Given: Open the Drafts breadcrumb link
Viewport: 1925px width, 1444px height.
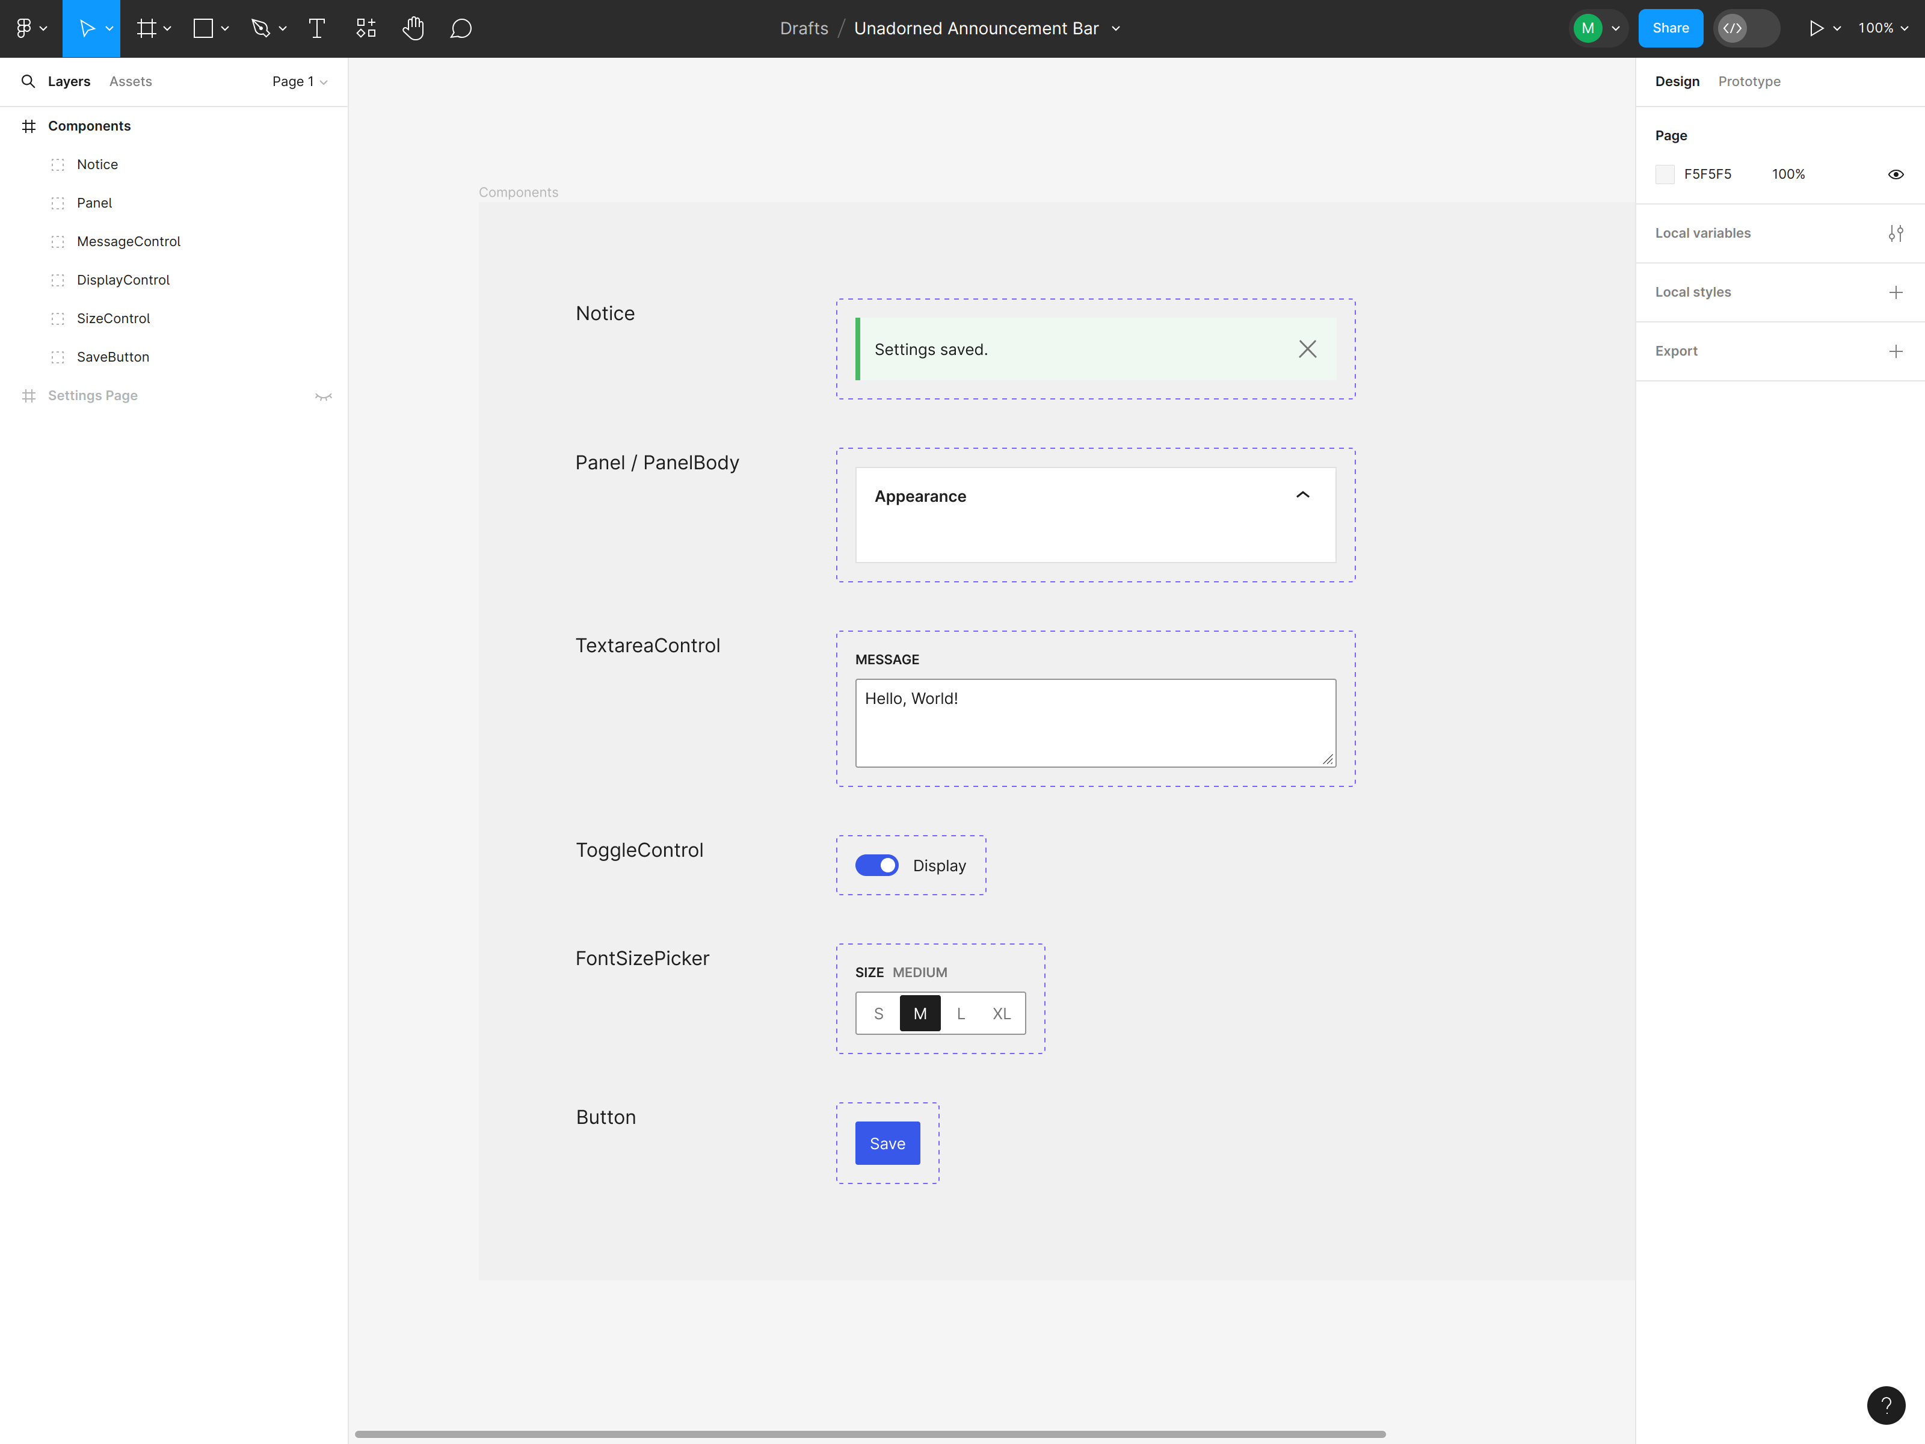Looking at the screenshot, I should tap(803, 29).
